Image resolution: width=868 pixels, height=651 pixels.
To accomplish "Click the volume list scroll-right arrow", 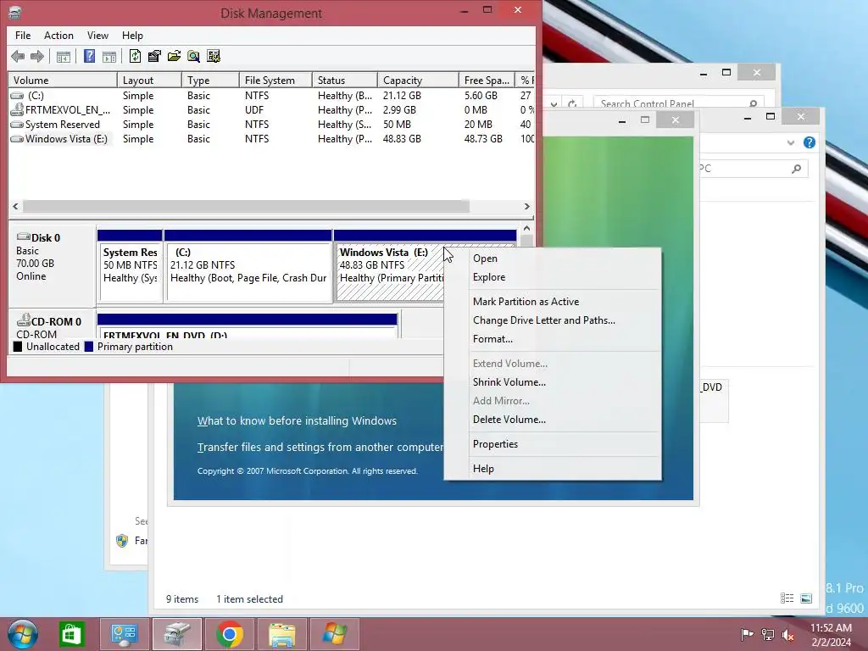I will coord(526,207).
